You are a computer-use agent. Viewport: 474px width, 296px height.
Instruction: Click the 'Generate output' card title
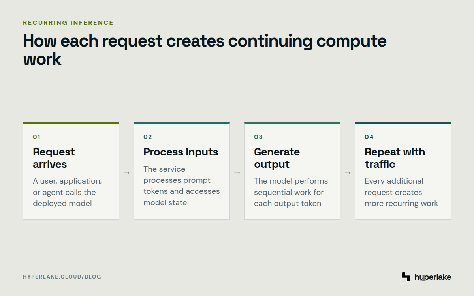pos(277,158)
